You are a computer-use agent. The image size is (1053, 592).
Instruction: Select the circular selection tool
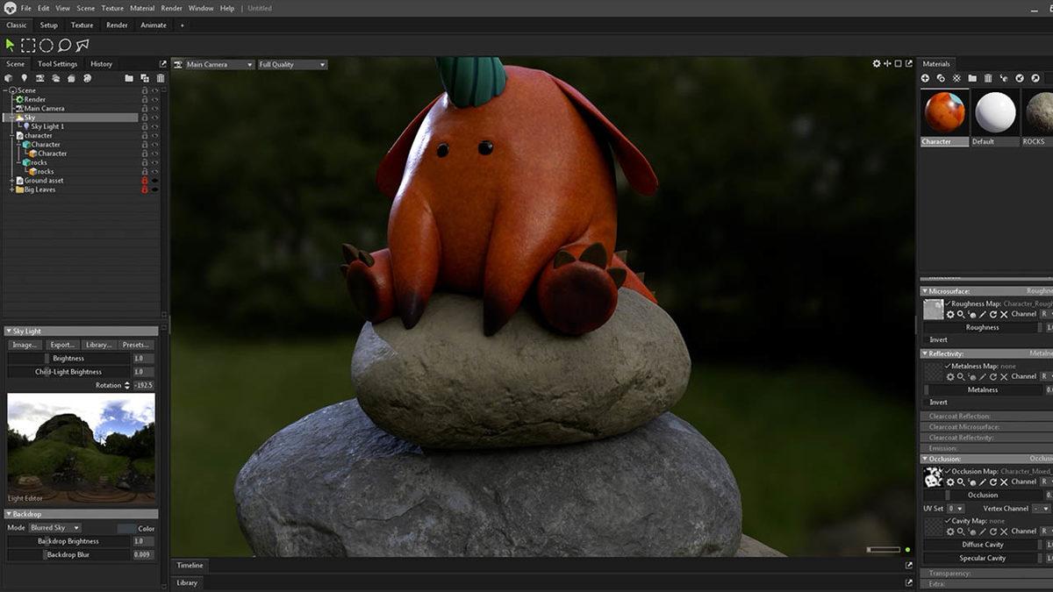click(47, 46)
